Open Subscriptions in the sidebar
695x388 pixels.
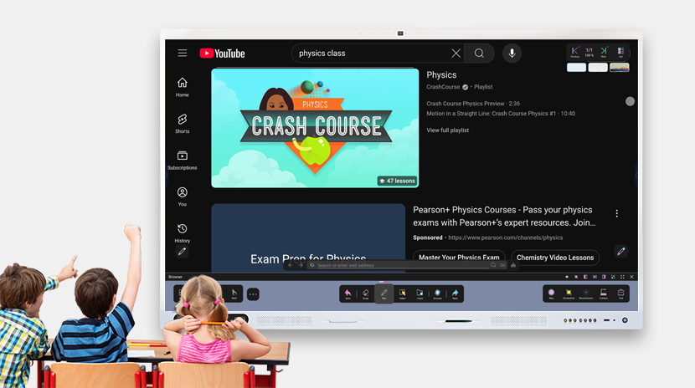click(x=183, y=161)
